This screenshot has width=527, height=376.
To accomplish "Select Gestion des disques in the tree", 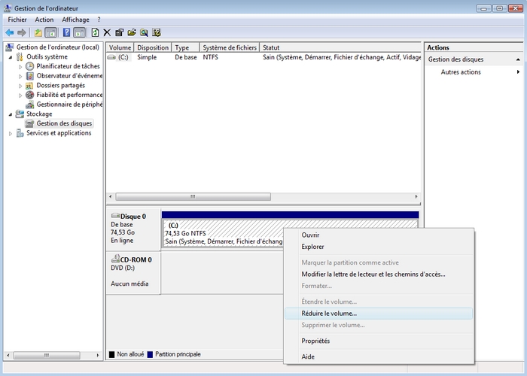I will pos(64,123).
